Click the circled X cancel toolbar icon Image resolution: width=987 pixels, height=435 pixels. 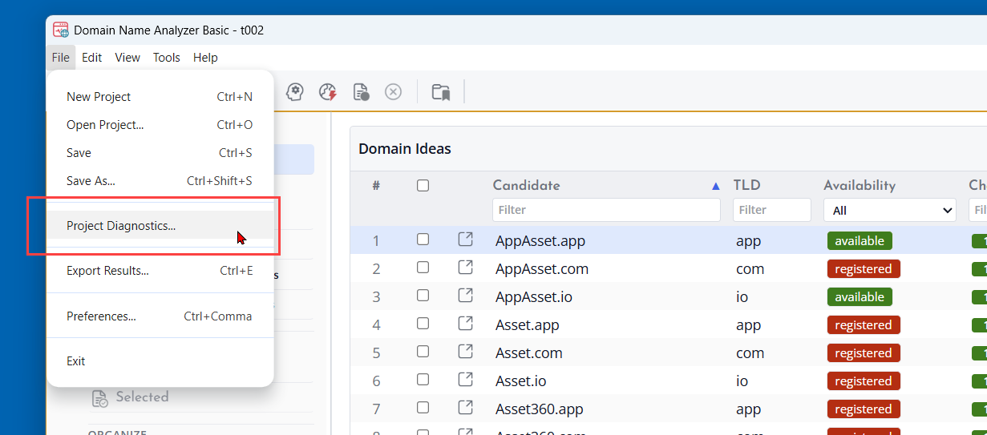tap(393, 91)
